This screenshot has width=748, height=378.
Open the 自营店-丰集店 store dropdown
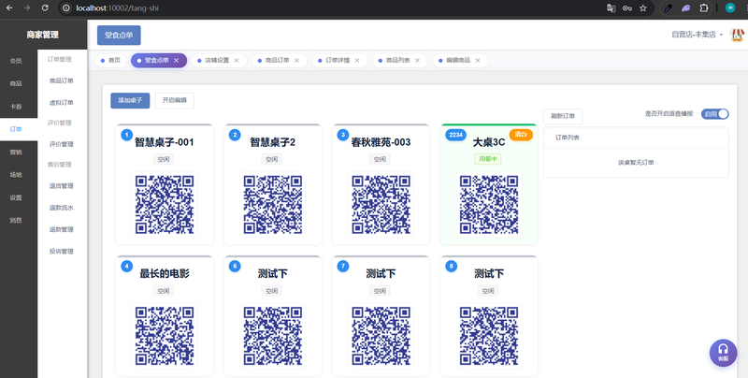point(698,35)
